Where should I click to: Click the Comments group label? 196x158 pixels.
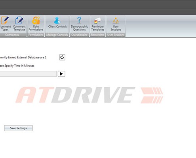pyautogui.click(x=12, y=35)
